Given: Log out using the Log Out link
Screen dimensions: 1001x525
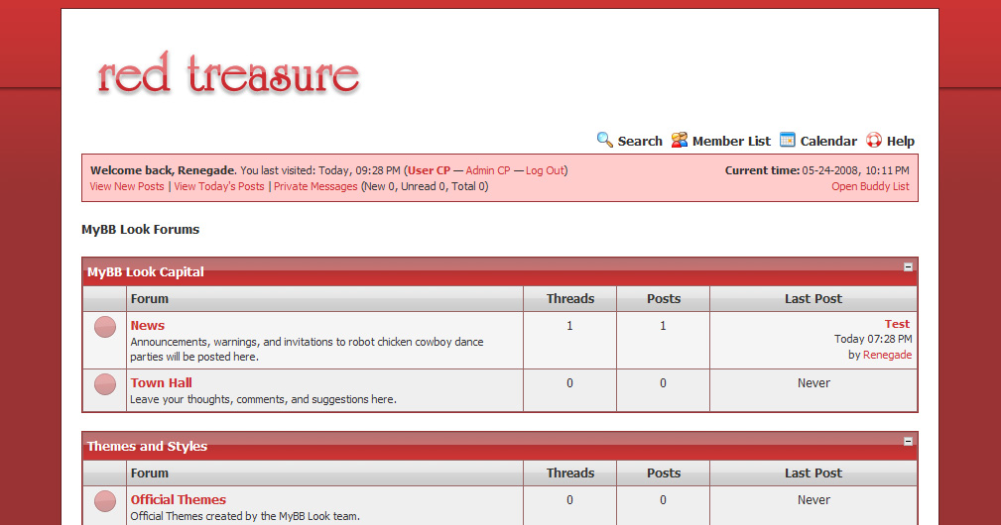Looking at the screenshot, I should point(545,170).
